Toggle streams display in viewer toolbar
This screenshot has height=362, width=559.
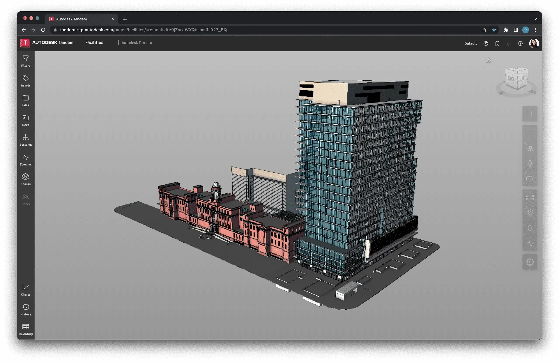530,243
